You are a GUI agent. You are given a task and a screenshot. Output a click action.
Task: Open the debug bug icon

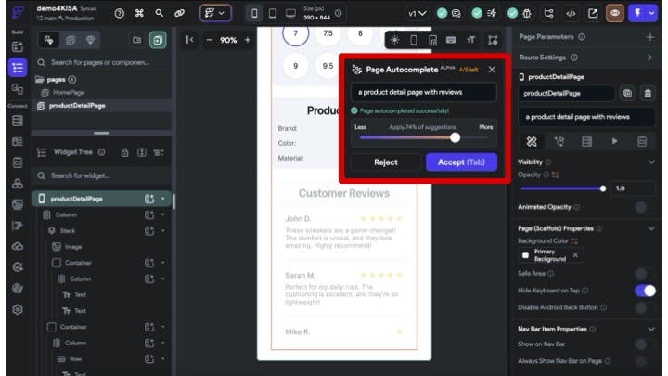527,14
